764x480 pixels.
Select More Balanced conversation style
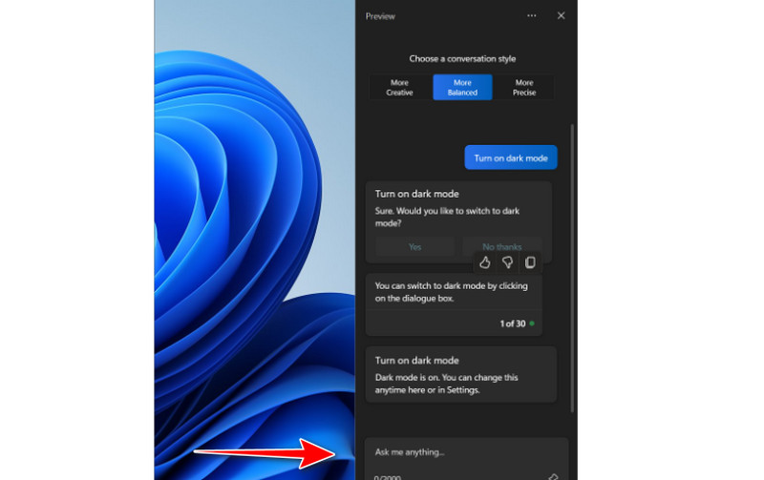coord(462,87)
